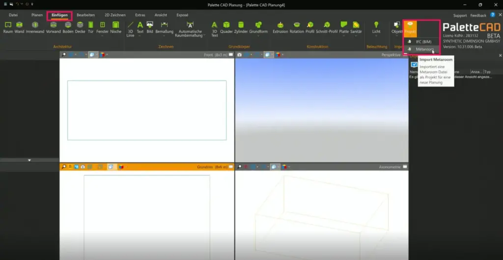Add a Licht light source
The height and width of the screenshot is (260, 503).
pyautogui.click(x=376, y=27)
